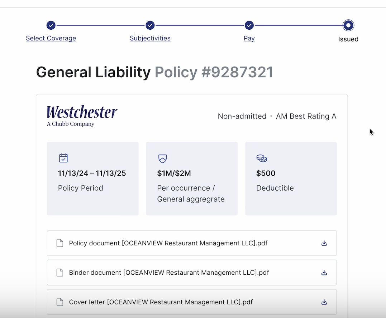Click the Issued step circle

pyautogui.click(x=348, y=25)
